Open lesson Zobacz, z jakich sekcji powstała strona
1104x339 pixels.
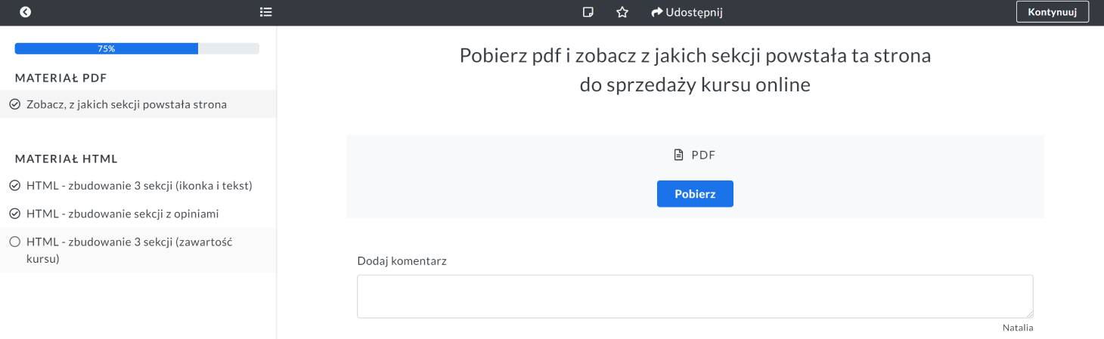[126, 105]
